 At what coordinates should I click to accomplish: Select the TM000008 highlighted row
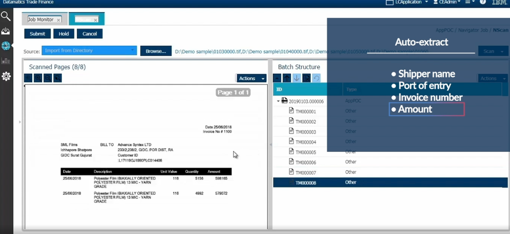tap(390, 183)
